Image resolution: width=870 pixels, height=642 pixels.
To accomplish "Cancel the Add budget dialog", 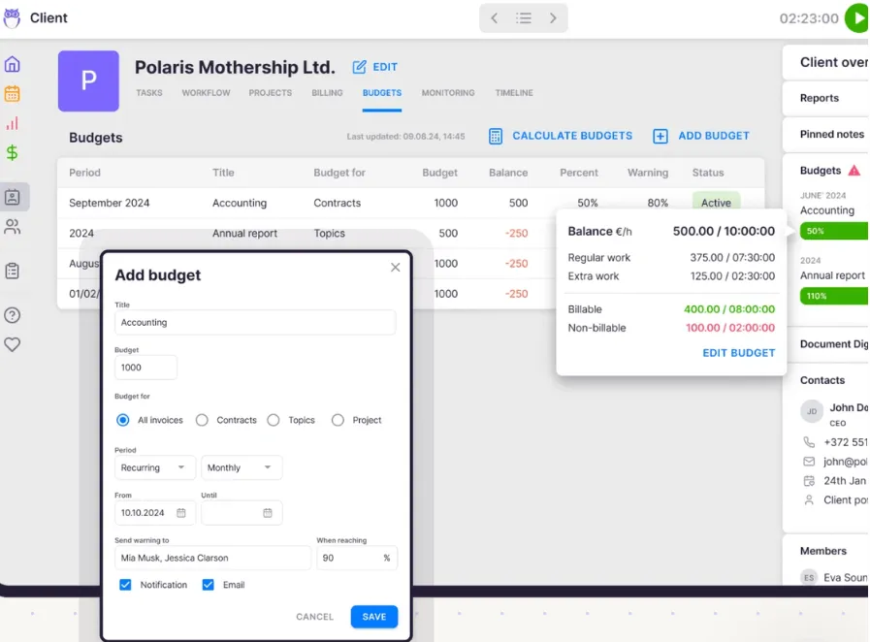I will click(x=314, y=617).
